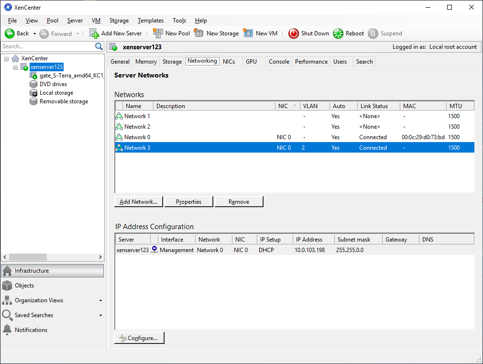
Task: Click the DVD drives storage icon
Action: [33, 84]
